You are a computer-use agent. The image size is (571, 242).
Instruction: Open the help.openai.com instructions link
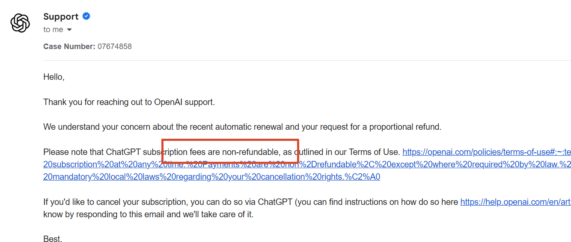pyautogui.click(x=515, y=202)
